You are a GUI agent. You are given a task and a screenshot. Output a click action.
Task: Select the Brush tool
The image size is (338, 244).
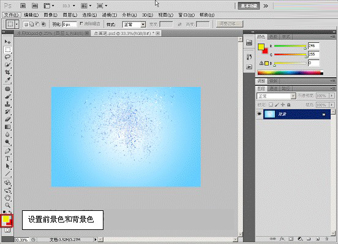pos(7,96)
